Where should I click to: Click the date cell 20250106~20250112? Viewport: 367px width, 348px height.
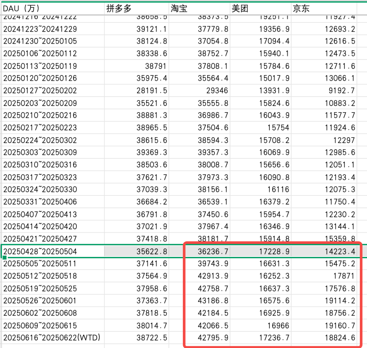[53, 54]
